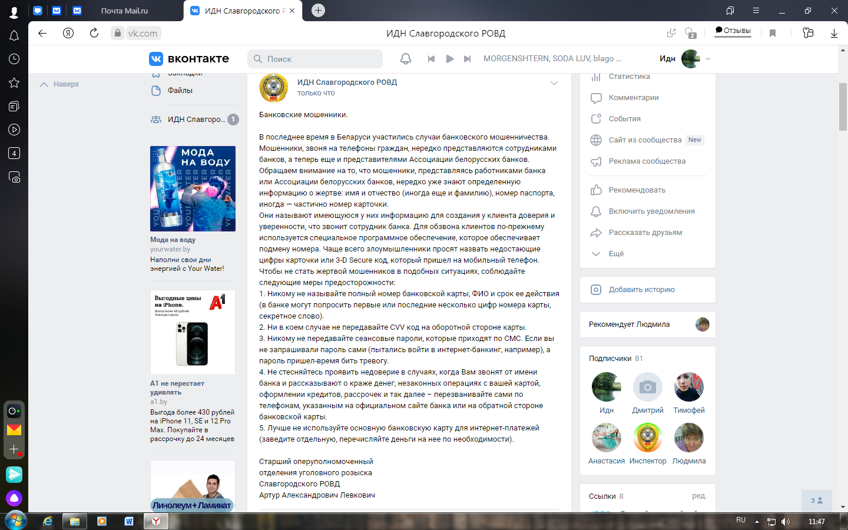Play the music track in VK header
The image size is (848, 530).
[x=450, y=59]
